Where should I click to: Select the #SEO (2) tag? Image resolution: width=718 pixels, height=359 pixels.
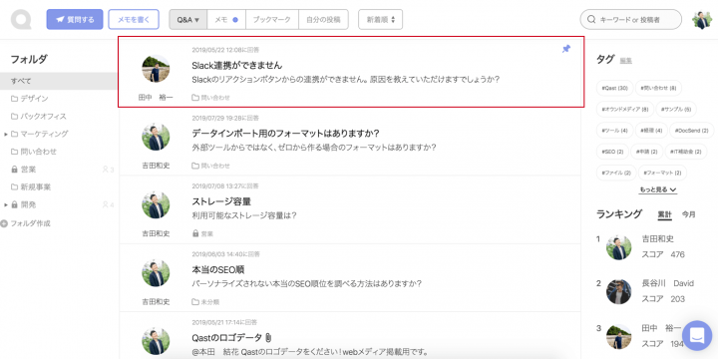tap(612, 152)
